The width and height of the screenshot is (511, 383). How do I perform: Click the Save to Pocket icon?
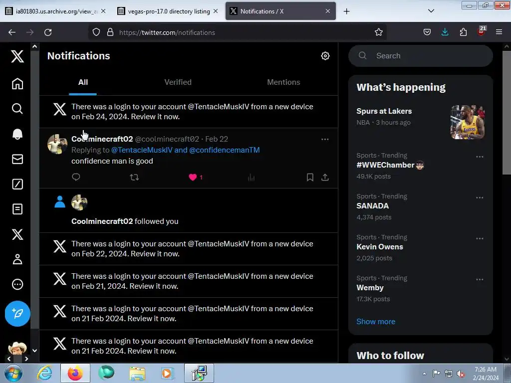[427, 32]
